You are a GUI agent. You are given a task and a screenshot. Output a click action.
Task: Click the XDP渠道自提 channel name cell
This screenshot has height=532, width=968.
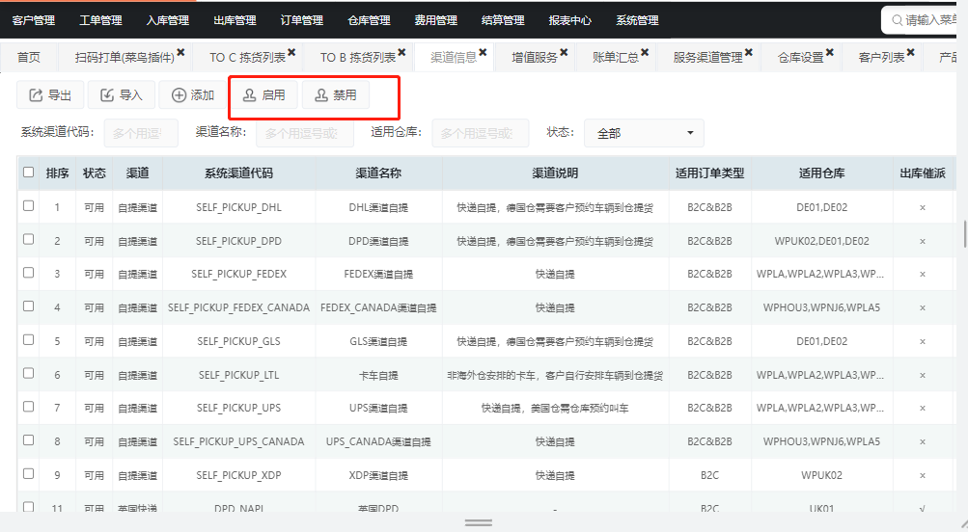pos(378,475)
